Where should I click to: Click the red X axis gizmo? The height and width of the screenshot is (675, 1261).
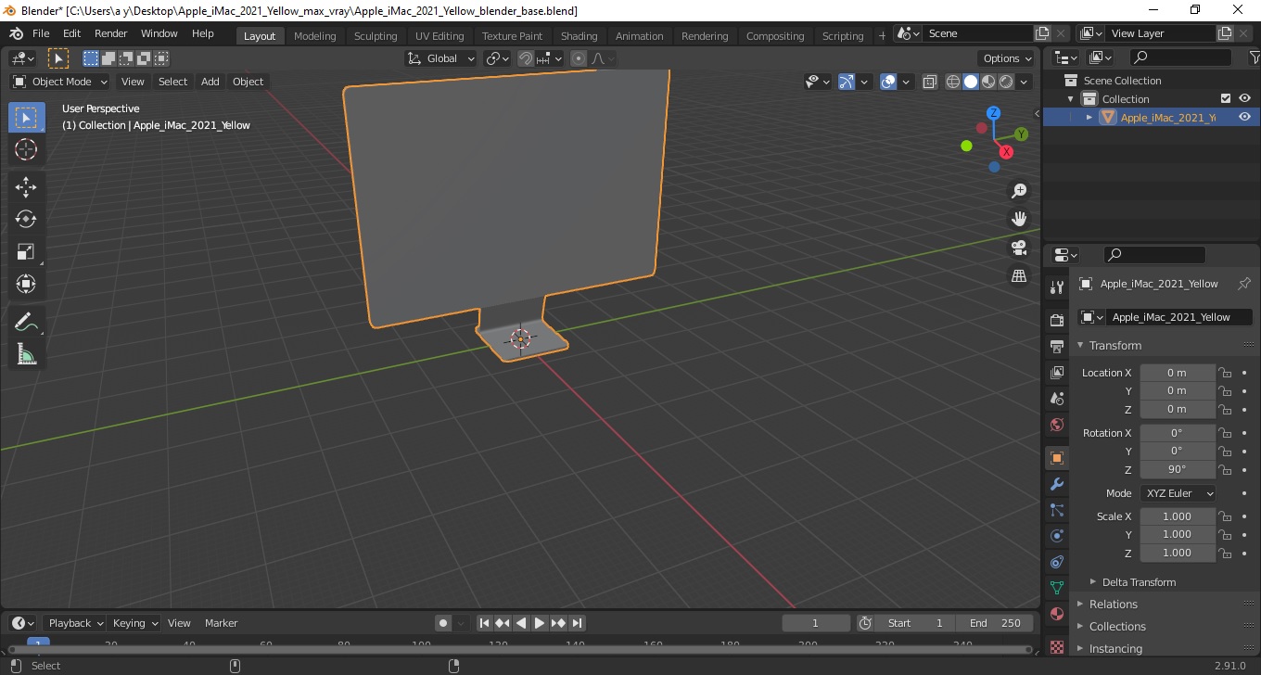1006,152
